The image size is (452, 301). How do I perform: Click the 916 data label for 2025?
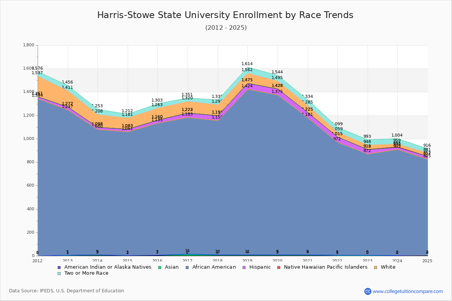(427, 146)
